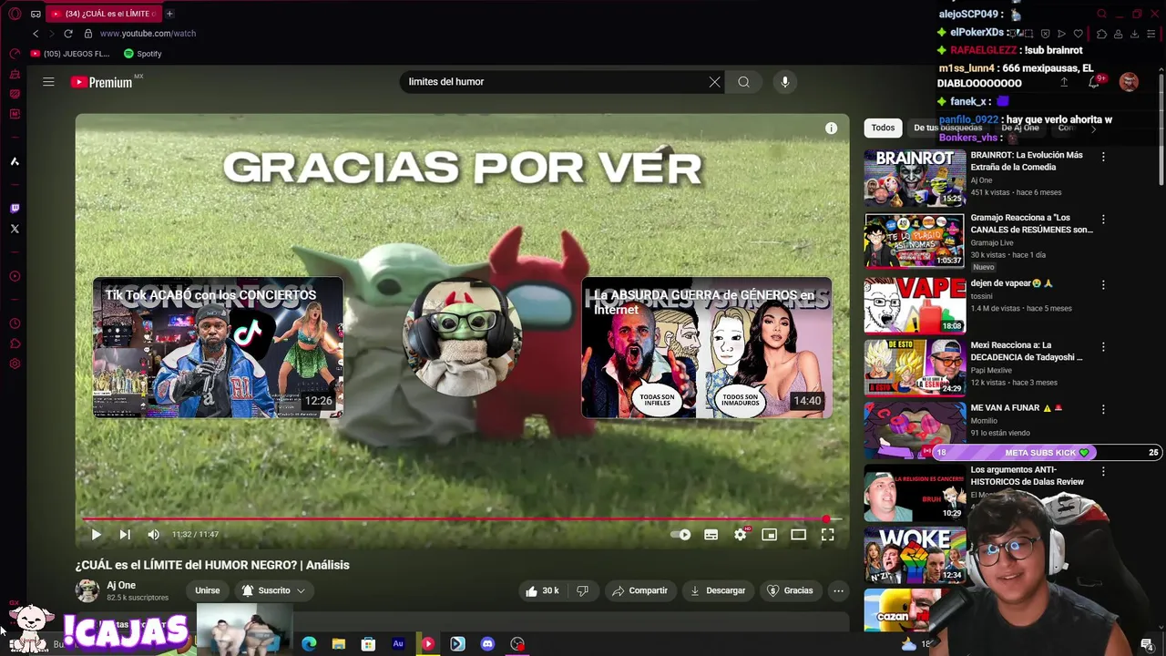Toggle autoplay switch in player
Screen dimensions: 1166x656
[x=681, y=535]
